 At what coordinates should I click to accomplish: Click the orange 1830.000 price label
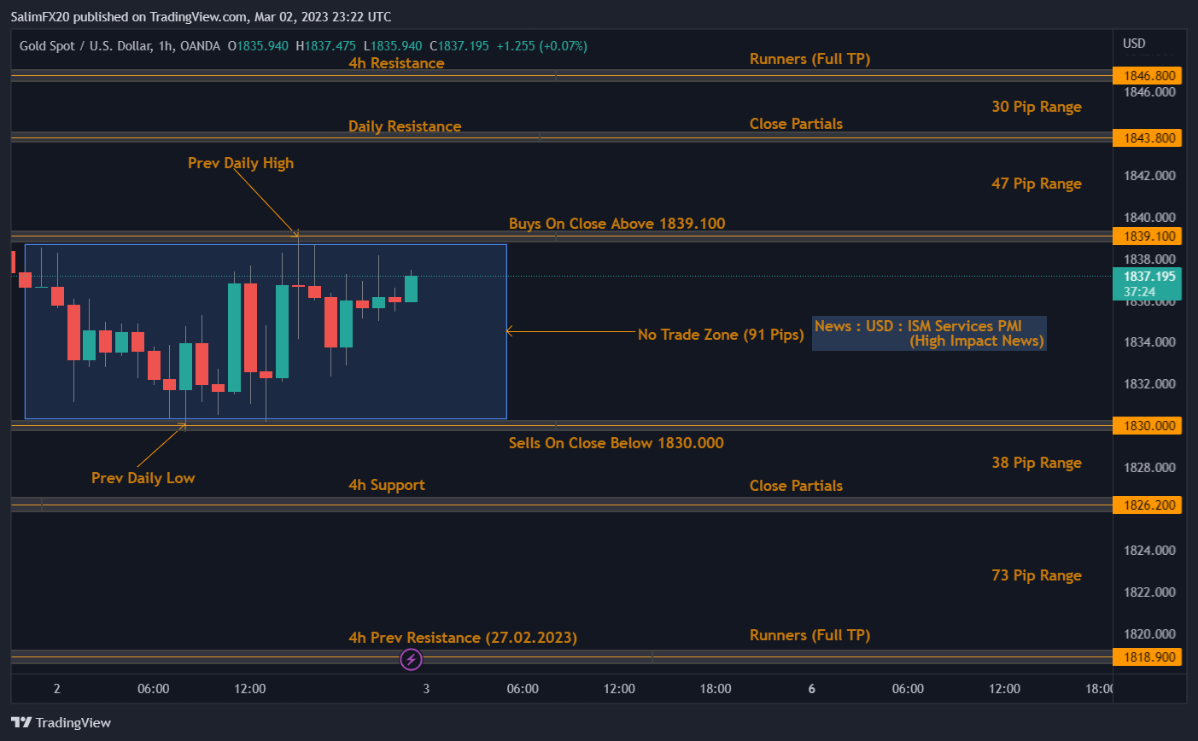coord(1147,425)
